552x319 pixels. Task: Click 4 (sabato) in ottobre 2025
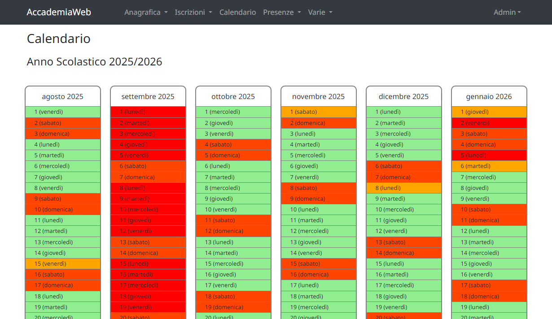coord(233,145)
